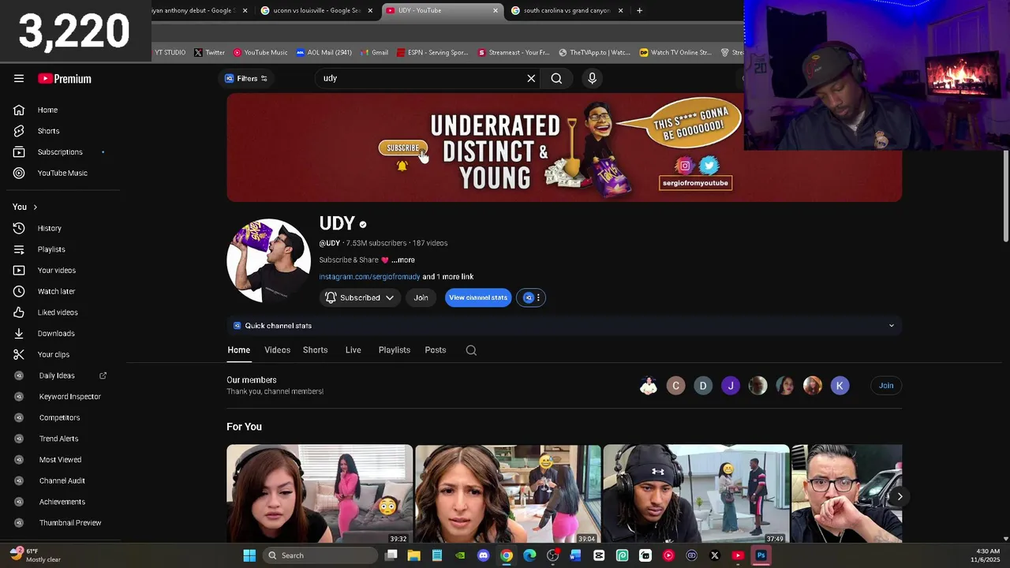Open the 'and 1 more link' text
This screenshot has width=1010, height=568.
[447, 277]
